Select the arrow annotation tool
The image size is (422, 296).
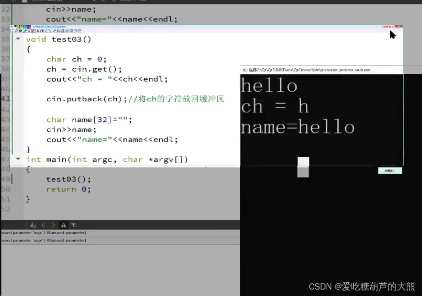pos(54,32)
